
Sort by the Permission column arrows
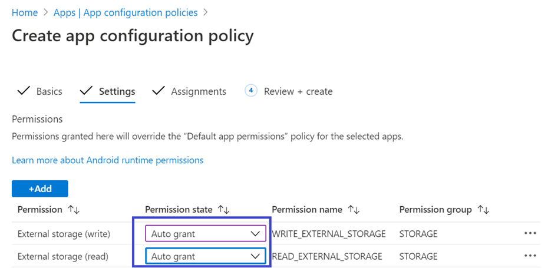tap(74, 210)
